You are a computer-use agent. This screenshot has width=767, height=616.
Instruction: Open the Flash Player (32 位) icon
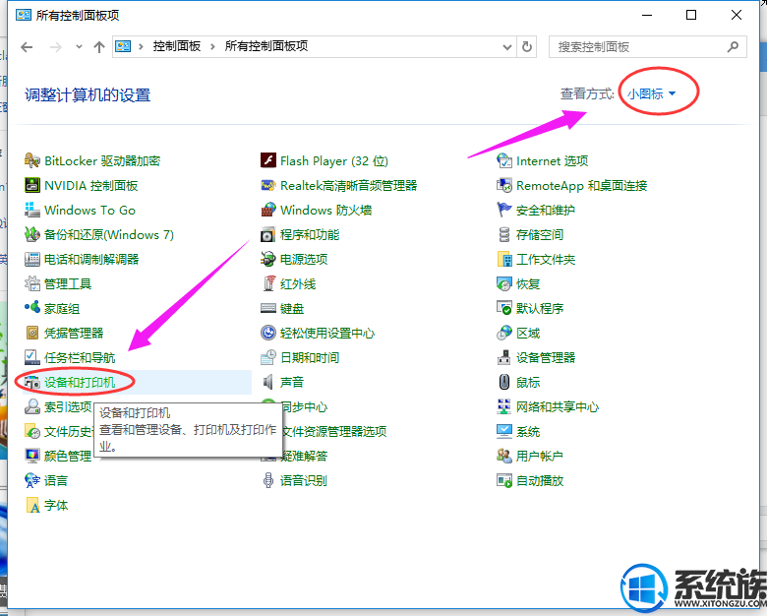[268, 160]
